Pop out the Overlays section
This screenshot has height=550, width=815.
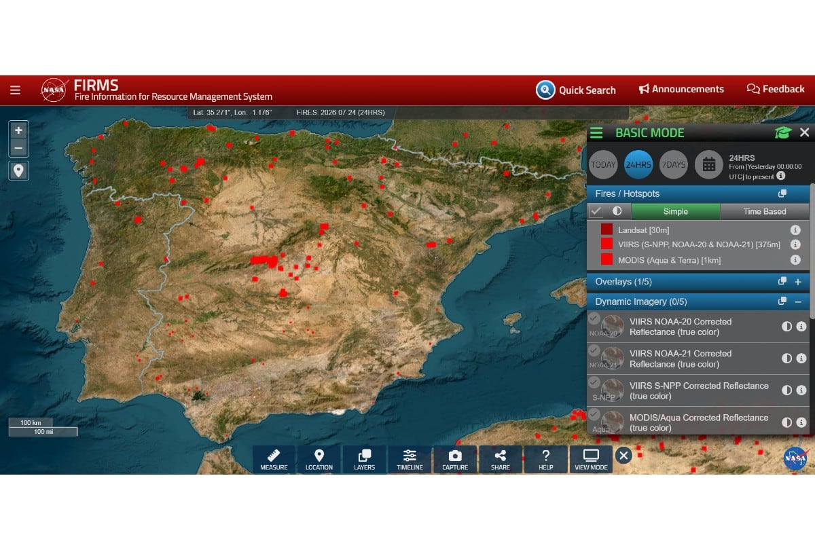pos(782,281)
